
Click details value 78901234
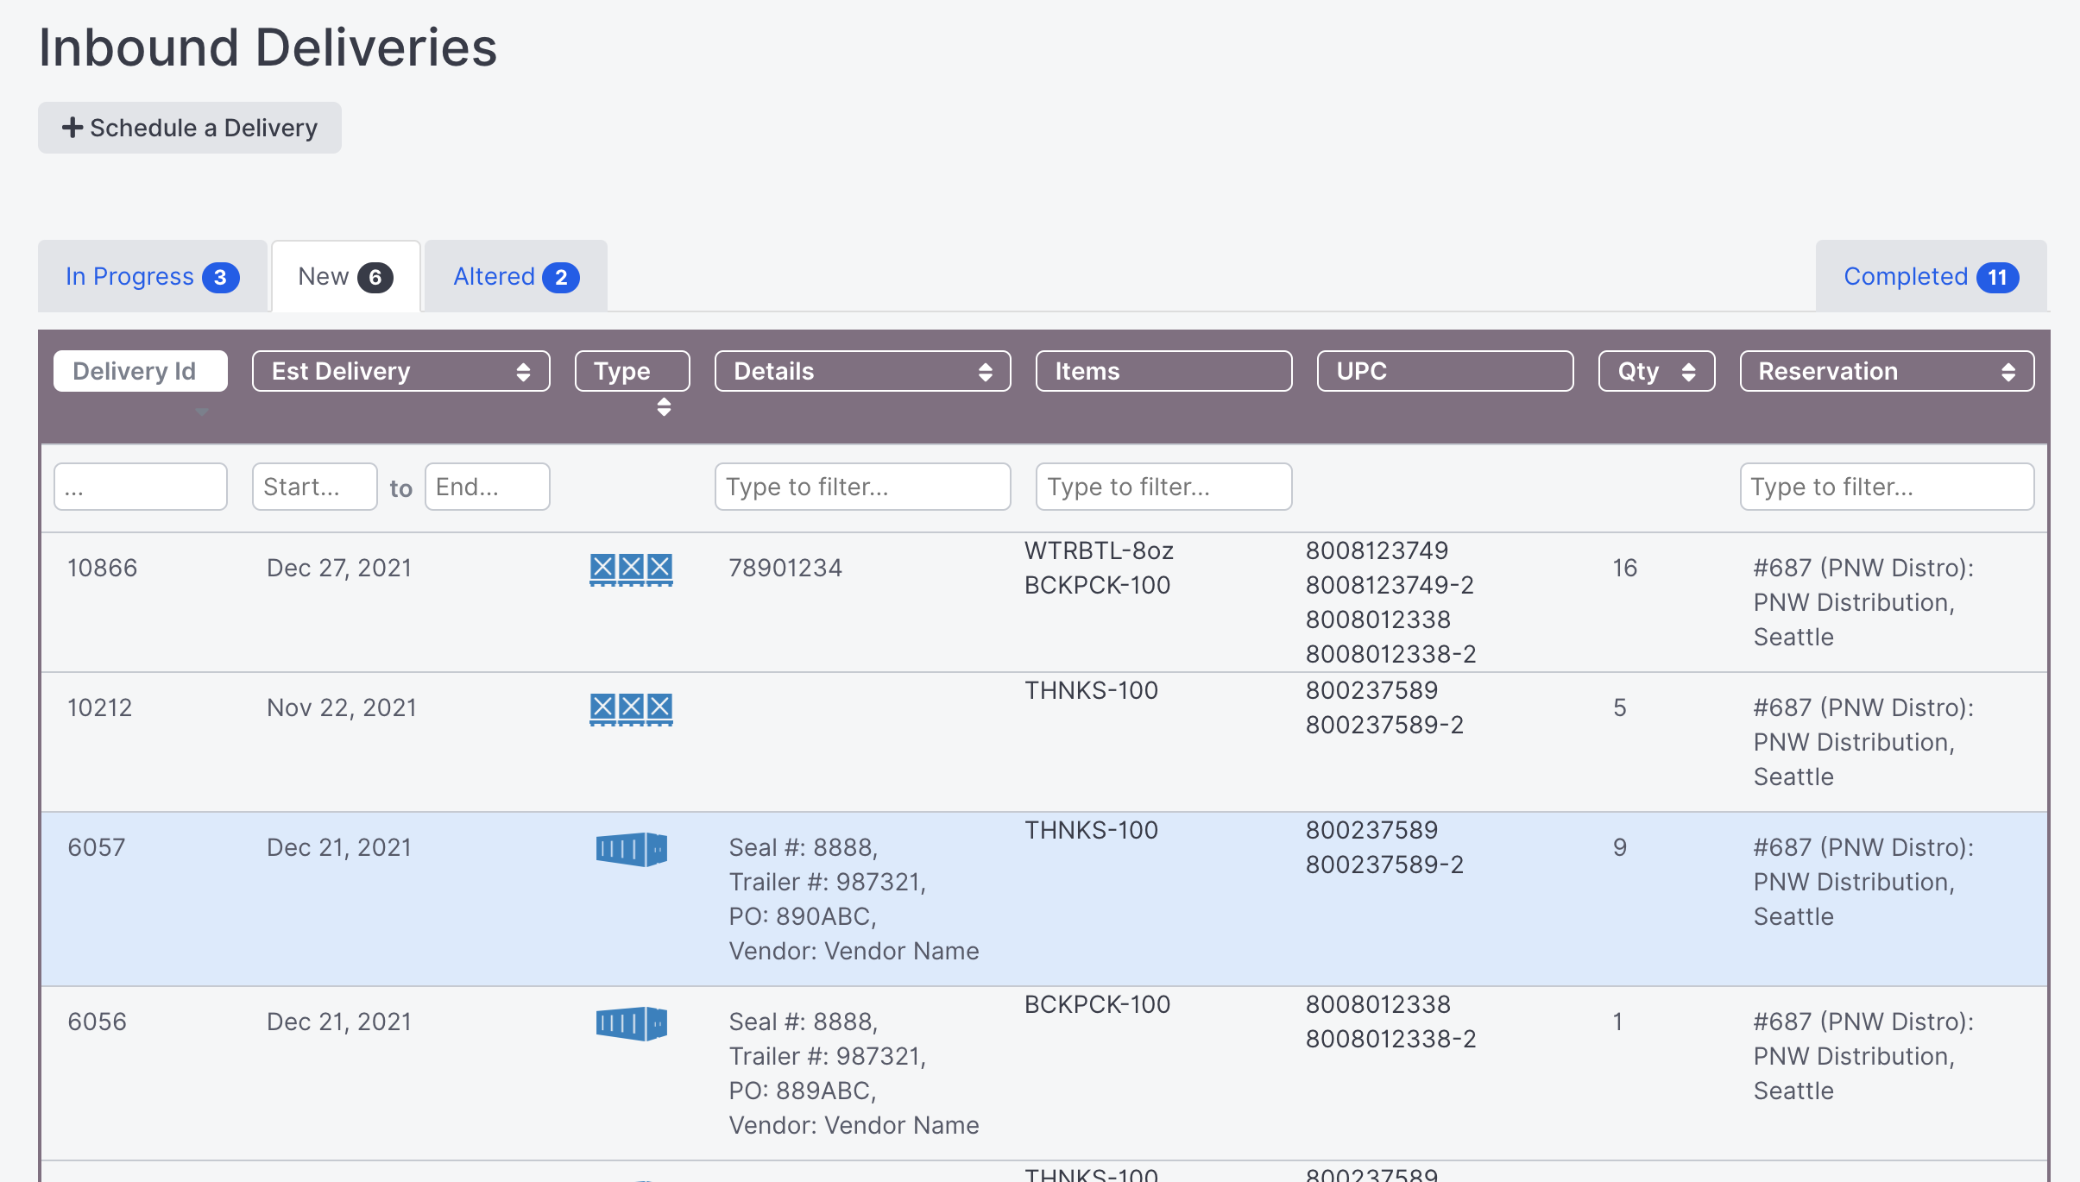(x=785, y=568)
